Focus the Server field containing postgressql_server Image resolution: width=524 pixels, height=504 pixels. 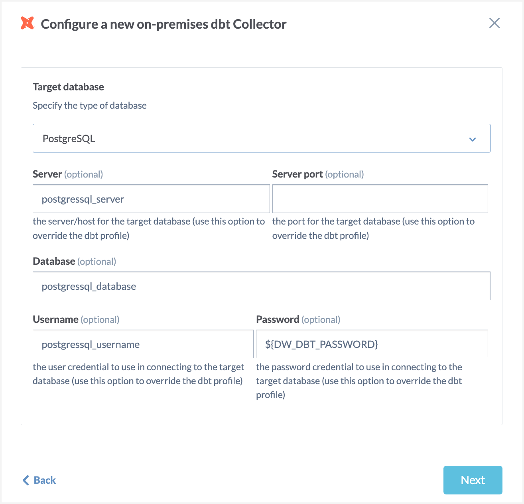point(151,199)
